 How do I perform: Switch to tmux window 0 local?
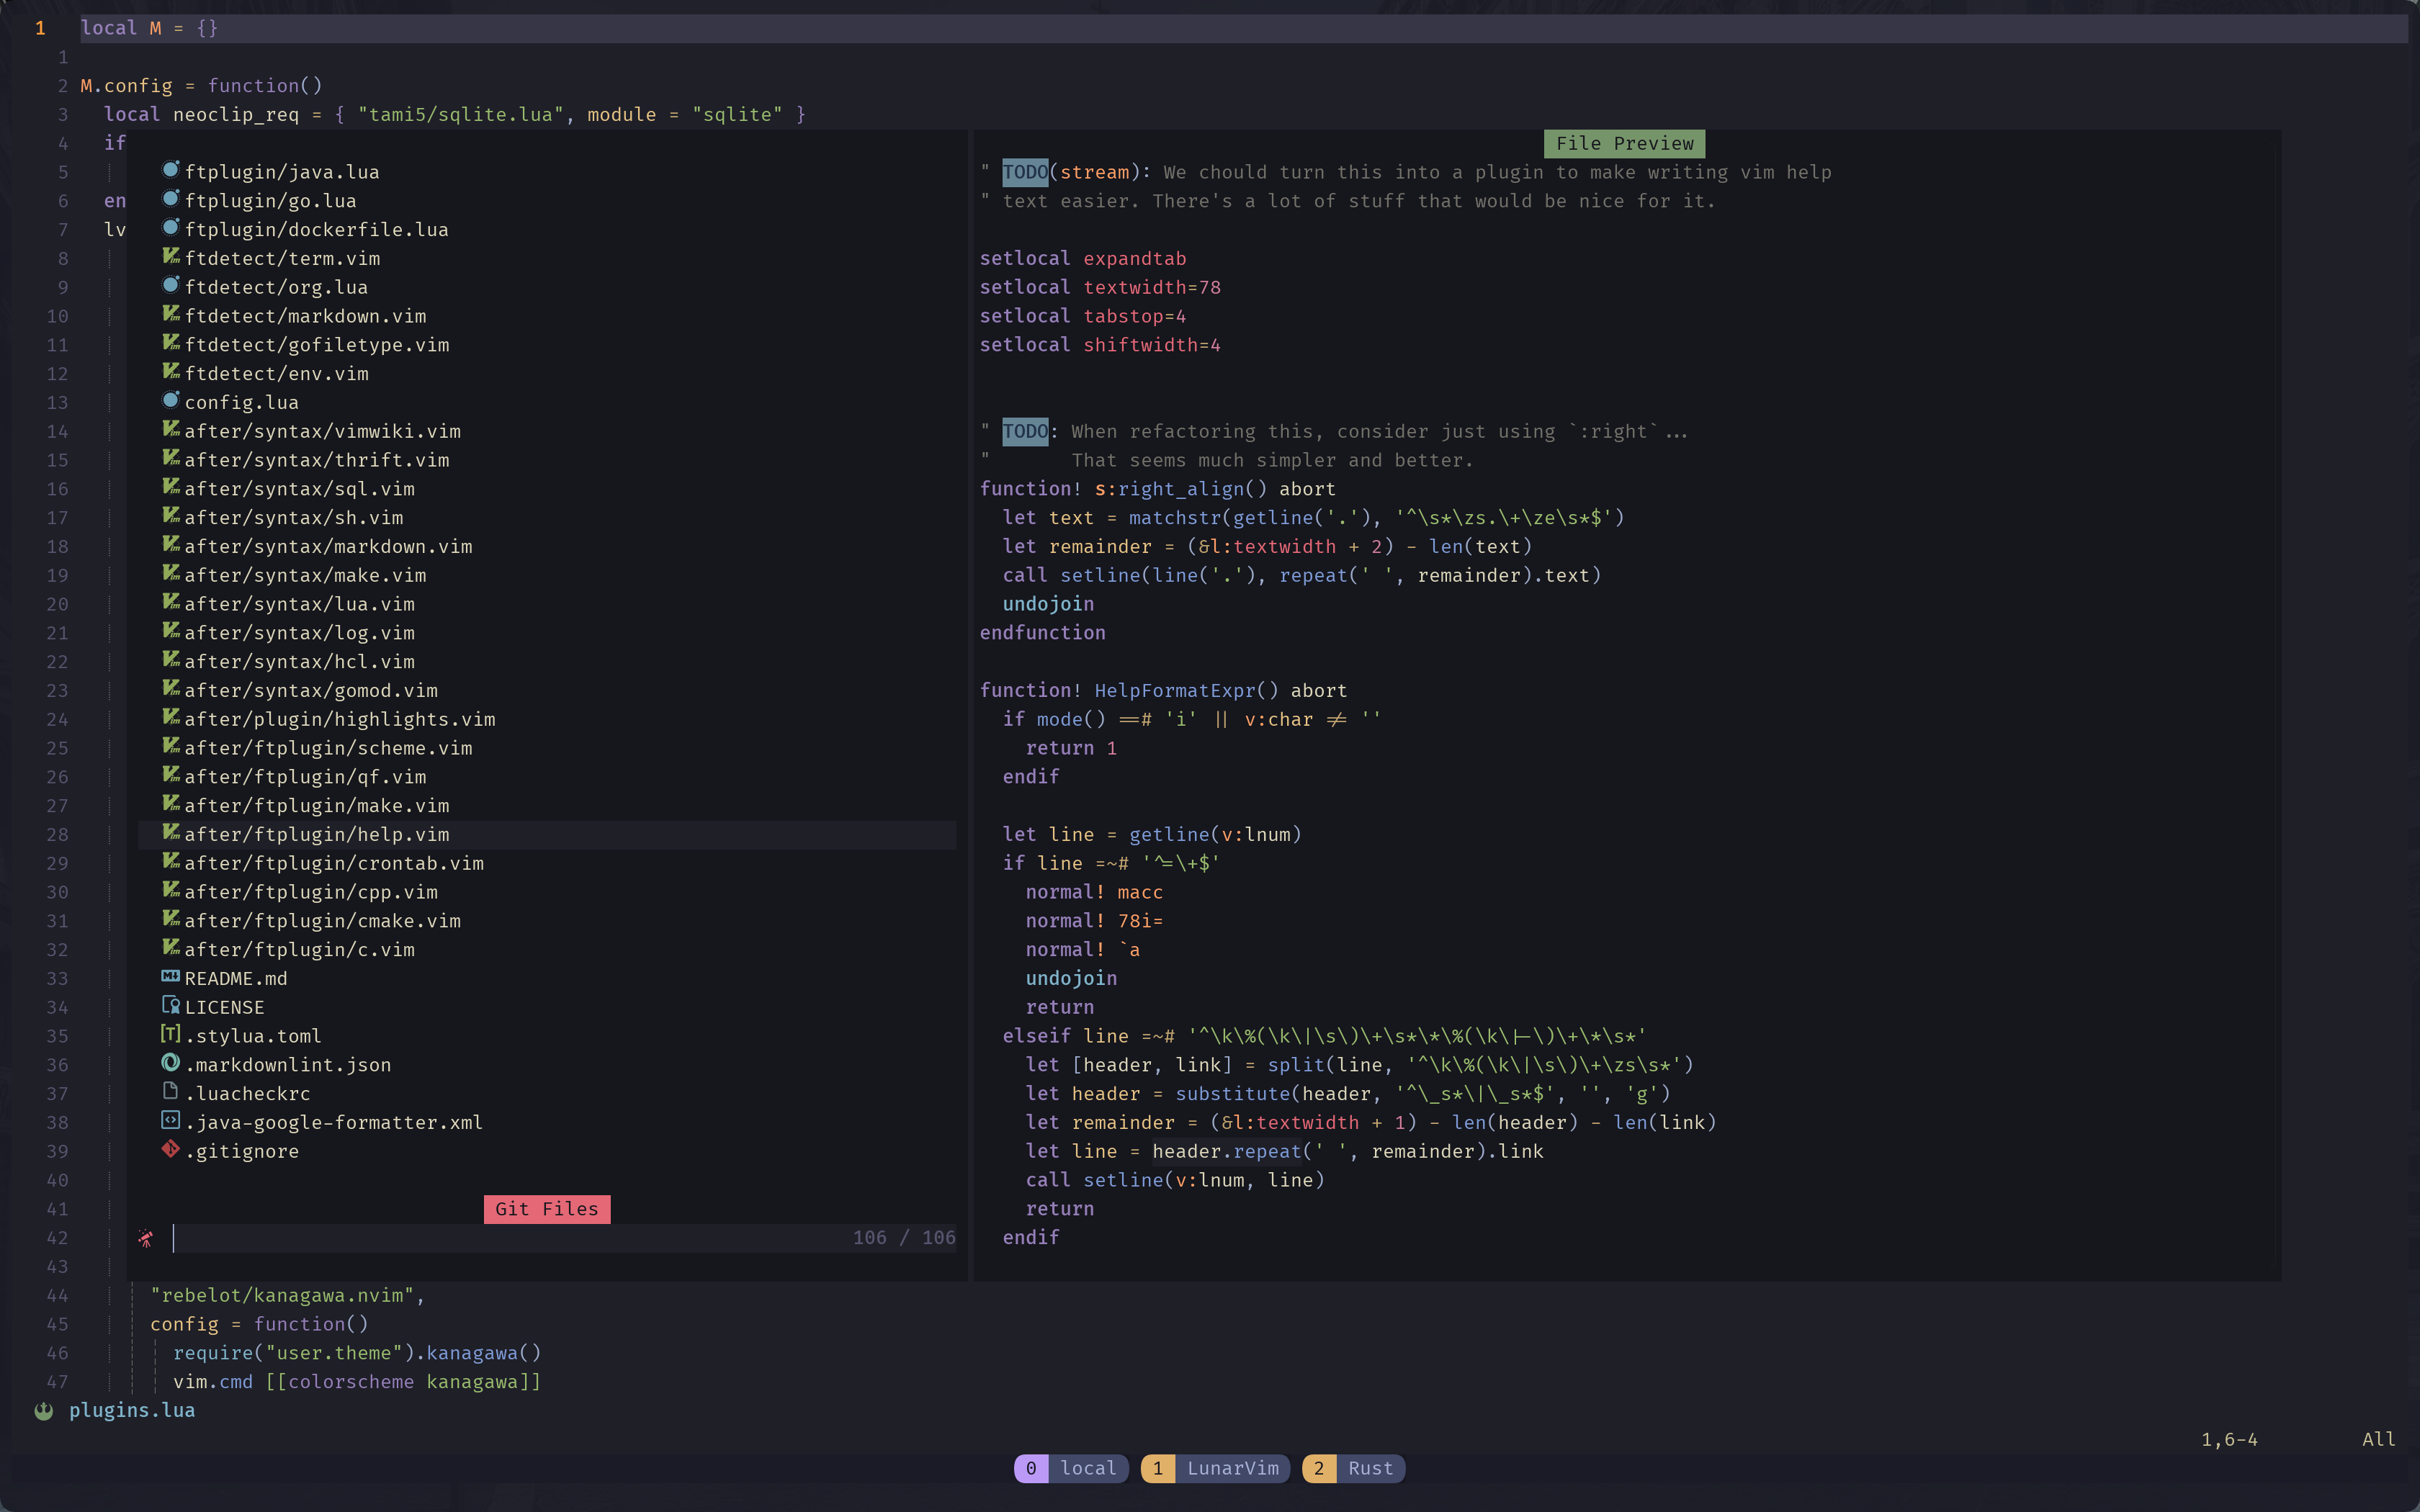(1071, 1468)
